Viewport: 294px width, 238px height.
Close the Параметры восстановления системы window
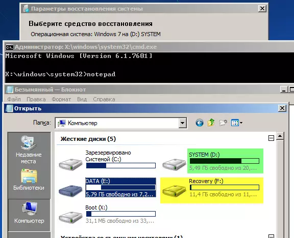pyautogui.click(x=262, y=9)
